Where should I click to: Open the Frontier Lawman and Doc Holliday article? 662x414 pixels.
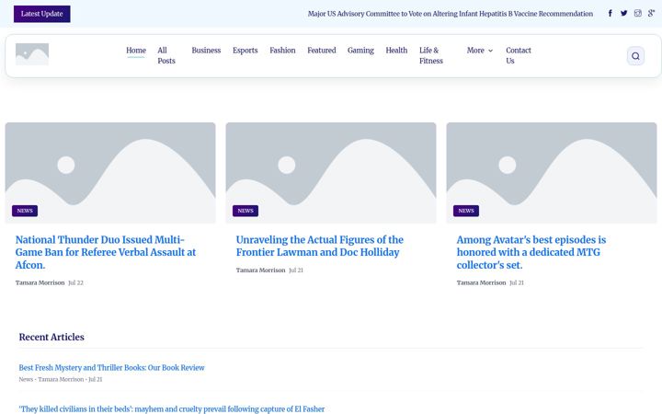tap(320, 246)
